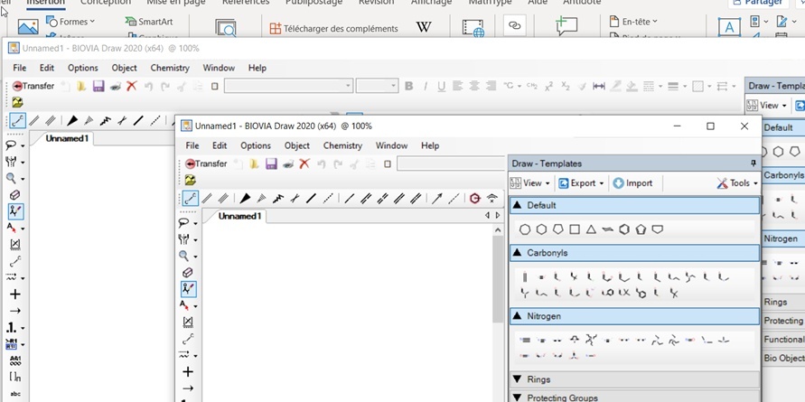Open the Edit menu in back Draw window

(x=47, y=68)
